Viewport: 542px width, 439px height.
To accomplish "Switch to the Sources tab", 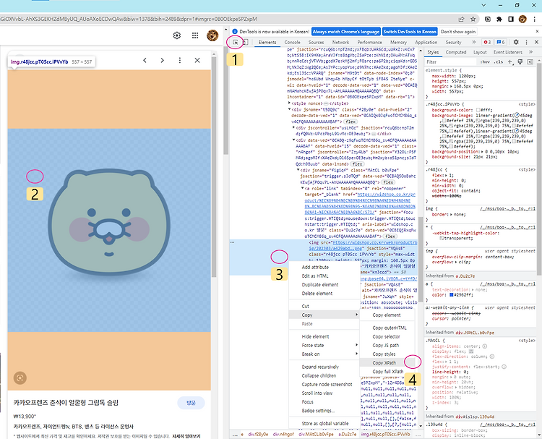I will click(x=316, y=42).
